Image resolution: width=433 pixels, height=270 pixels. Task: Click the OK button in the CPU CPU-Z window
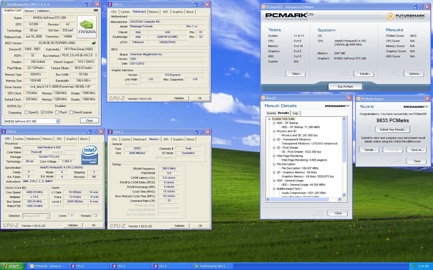point(94,225)
